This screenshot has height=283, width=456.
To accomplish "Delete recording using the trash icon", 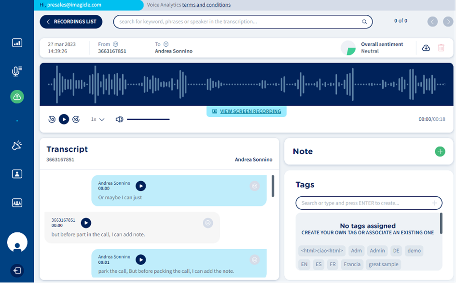I will click(441, 48).
